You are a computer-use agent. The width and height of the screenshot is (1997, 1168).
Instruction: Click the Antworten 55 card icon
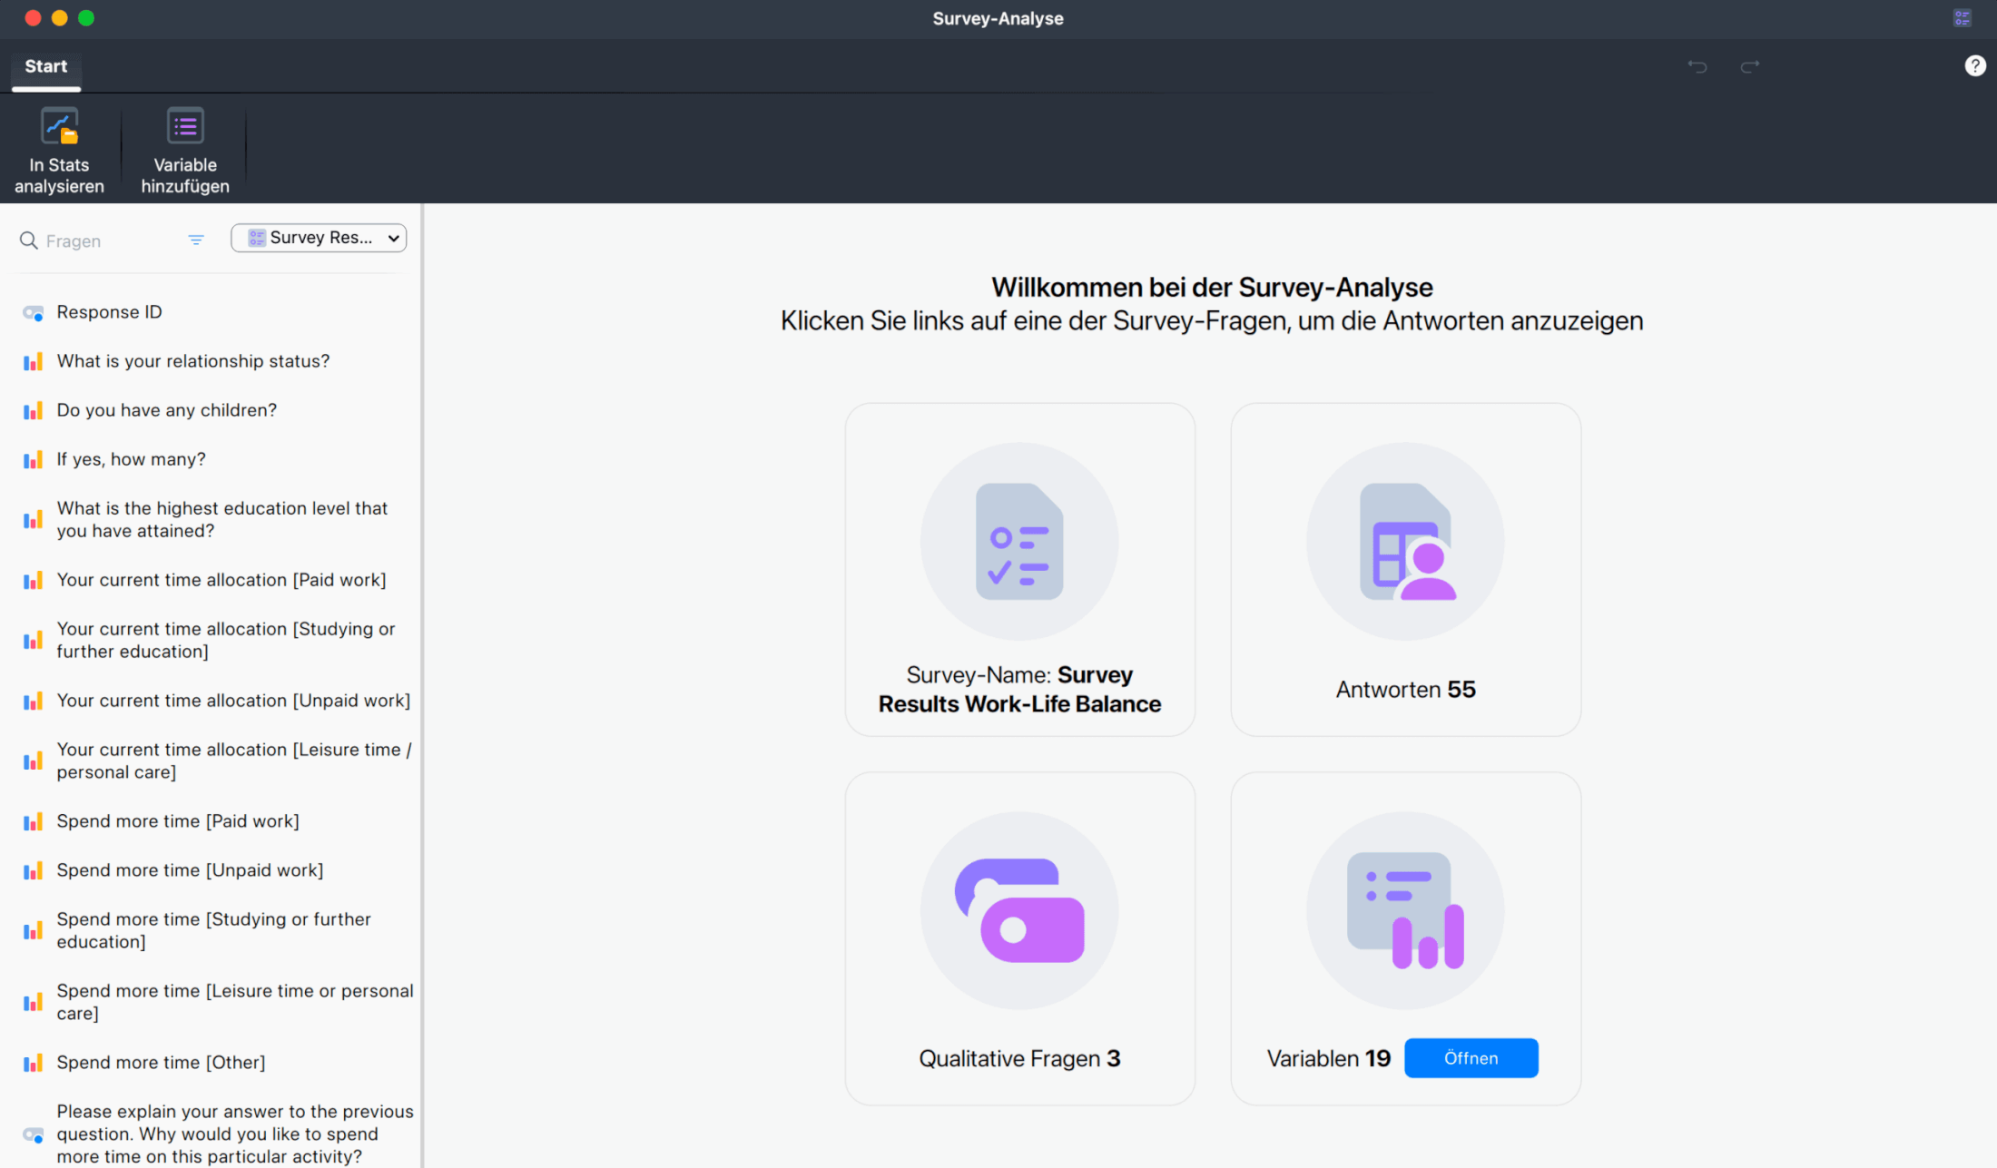tap(1404, 541)
